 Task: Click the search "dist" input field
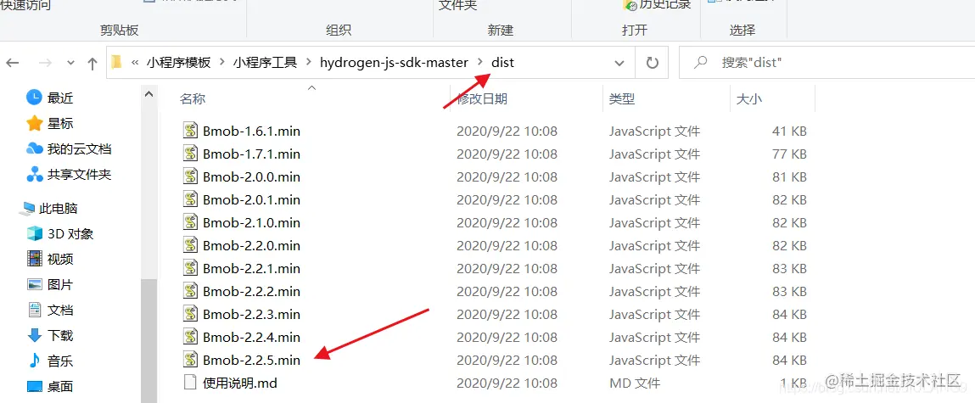click(x=827, y=62)
